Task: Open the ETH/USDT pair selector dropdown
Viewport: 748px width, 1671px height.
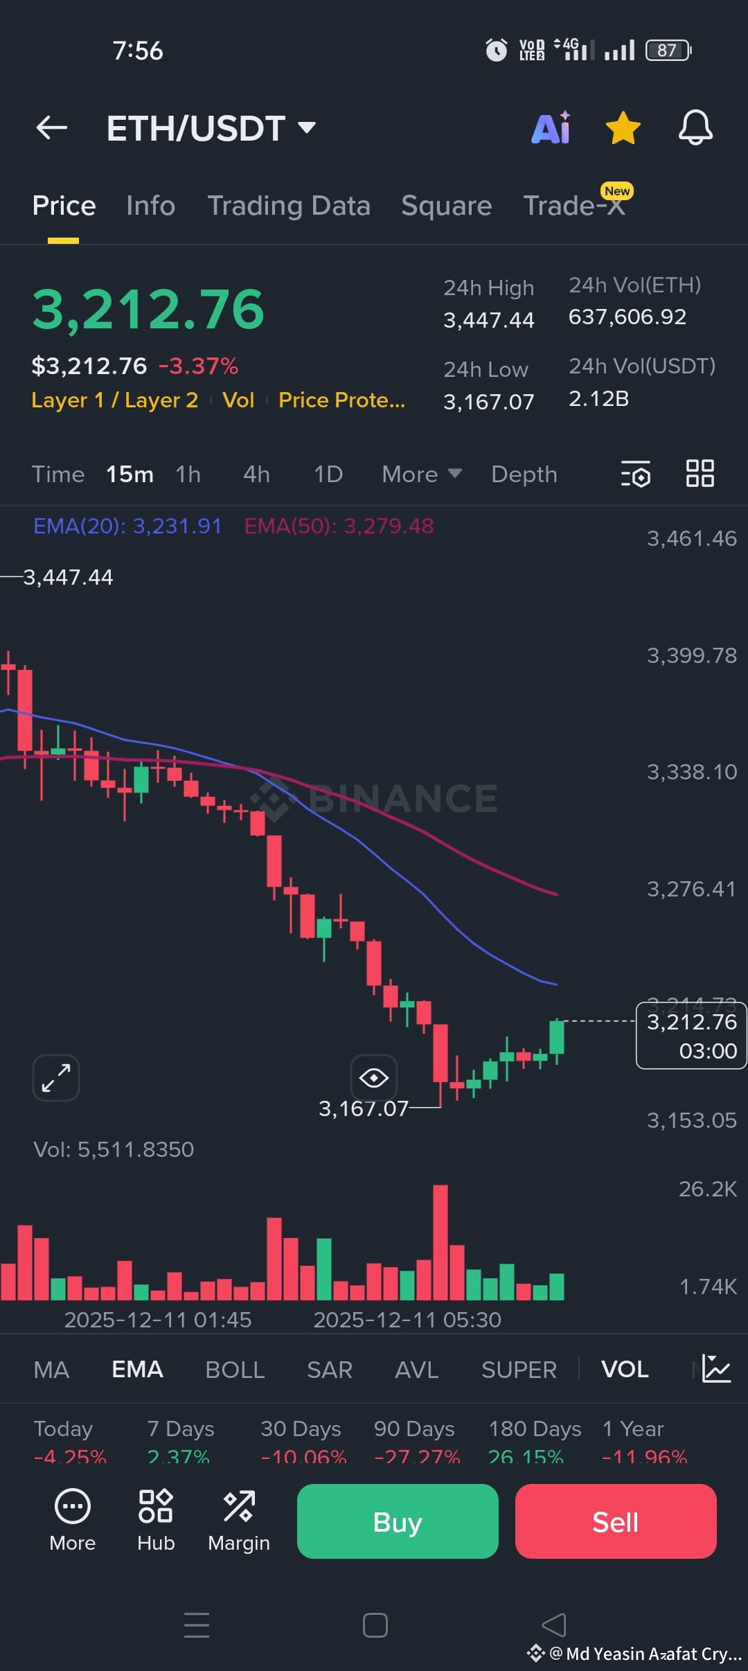Action: (211, 128)
